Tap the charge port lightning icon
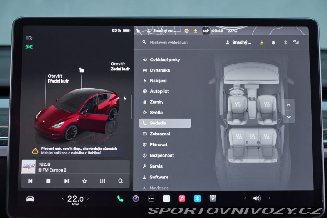Image resolution: width=327 pixels, height=218 pixels. click(125, 98)
